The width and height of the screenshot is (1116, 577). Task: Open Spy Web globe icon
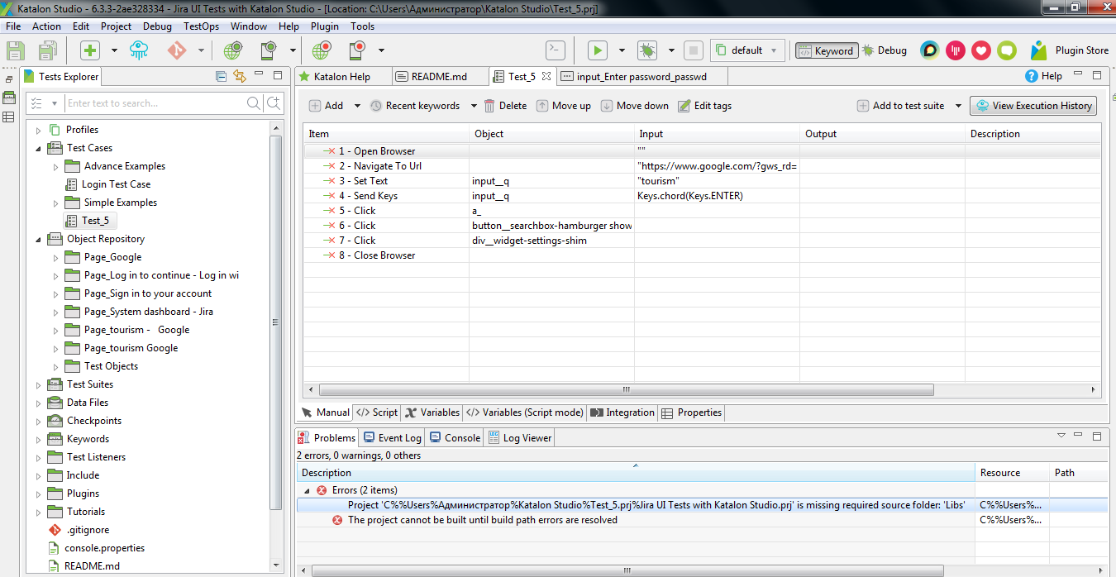tap(232, 50)
